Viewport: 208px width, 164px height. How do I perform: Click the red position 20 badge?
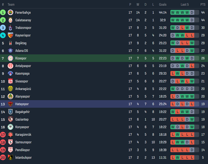[3, 158]
